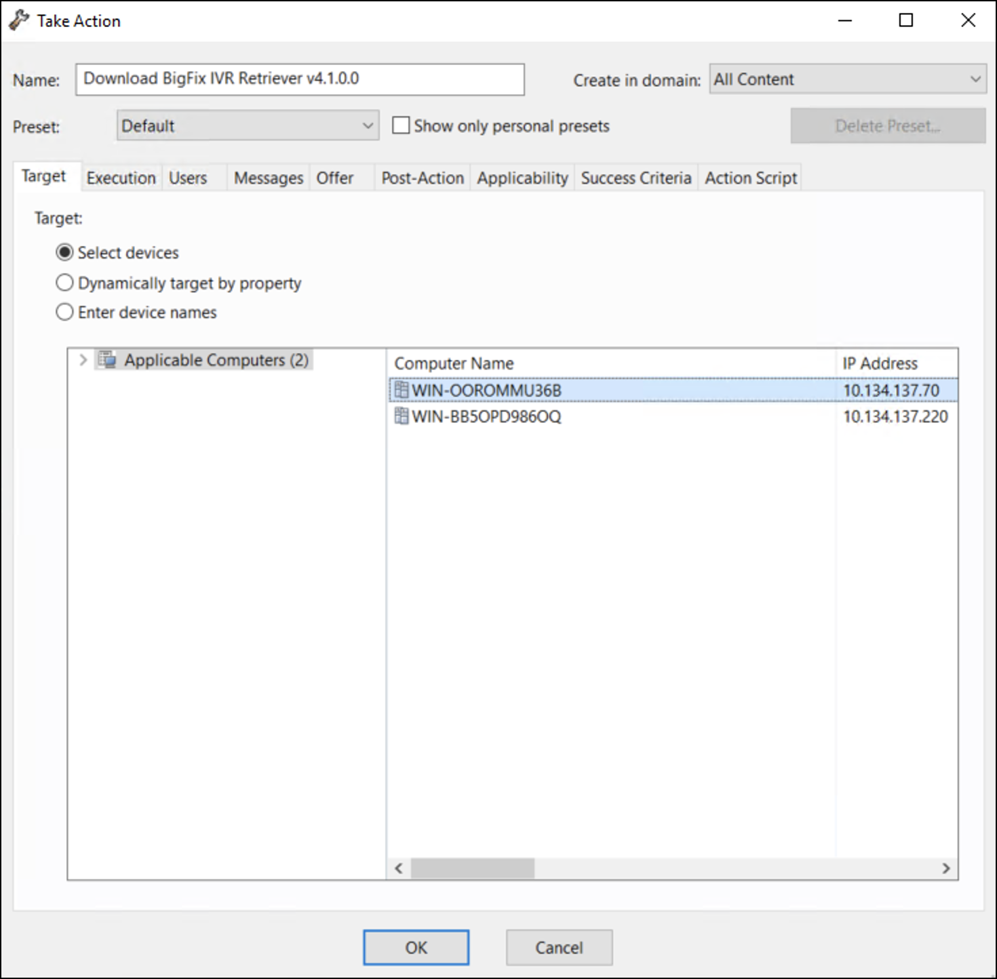Click the computer icon beside WIN-BB5OPD986OQ
Image resolution: width=997 pixels, height=979 pixels.
(402, 416)
